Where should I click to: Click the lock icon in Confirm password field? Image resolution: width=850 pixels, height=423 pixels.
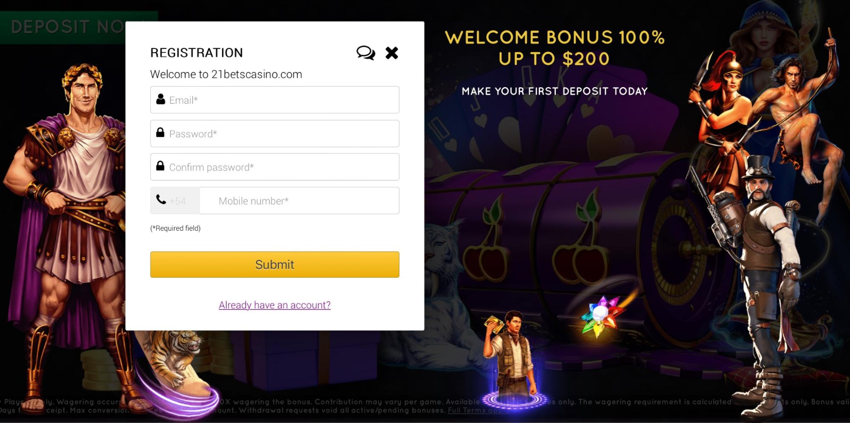(x=160, y=165)
